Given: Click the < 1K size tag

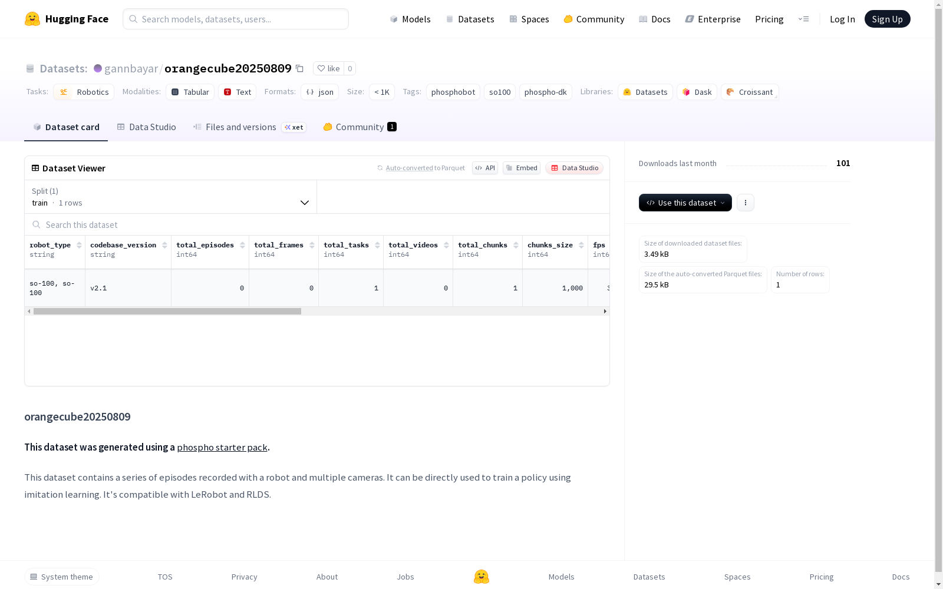Looking at the screenshot, I should coord(382,92).
